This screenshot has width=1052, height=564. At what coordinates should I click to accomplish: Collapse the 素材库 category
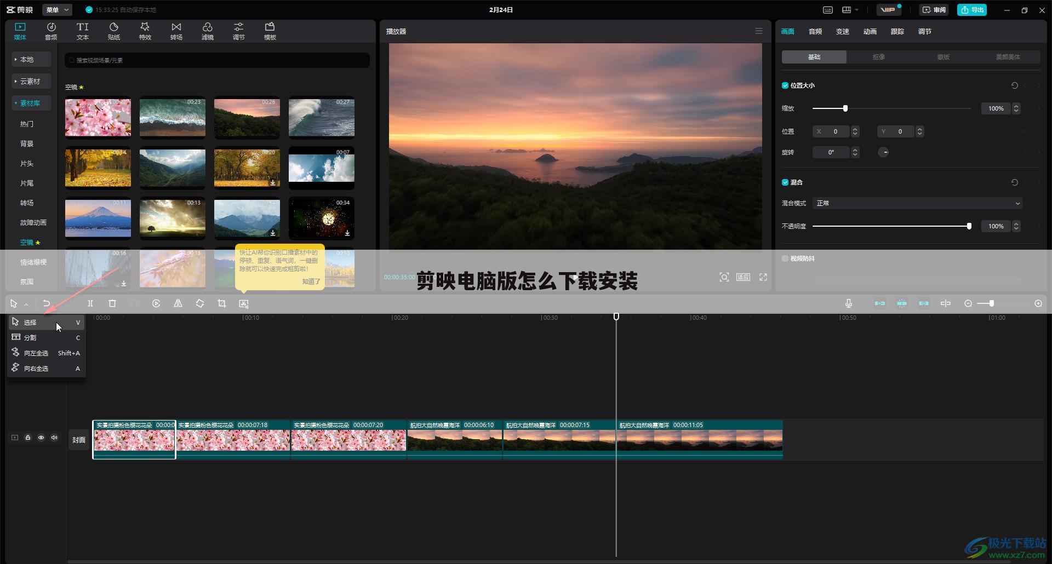tap(31, 103)
